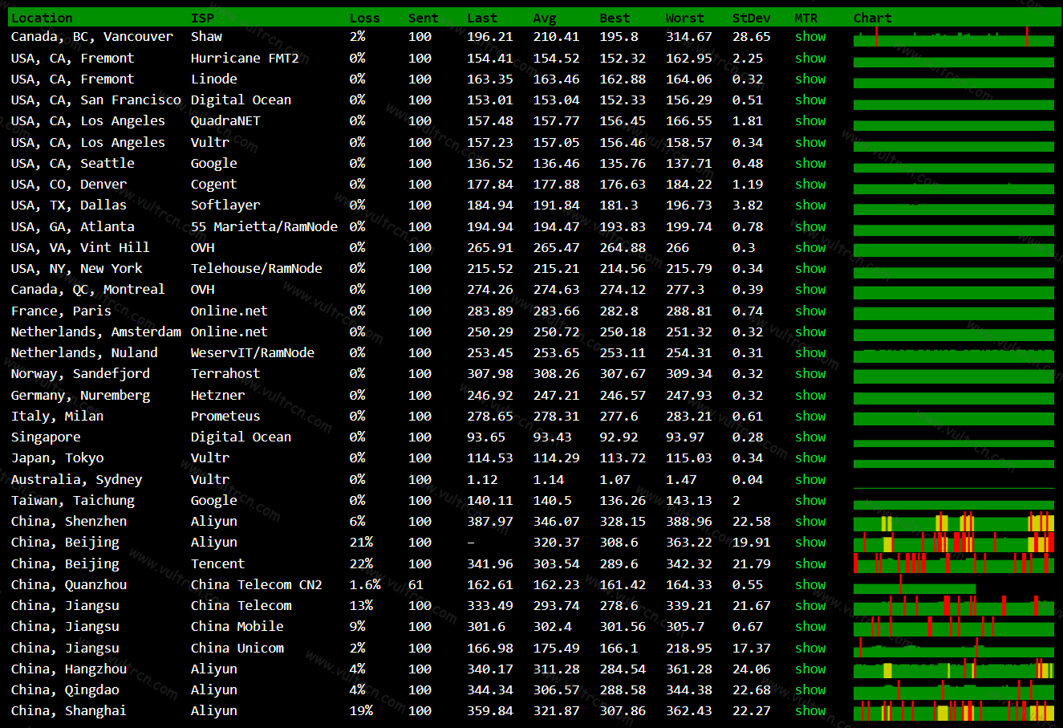The width and height of the screenshot is (1063, 728).
Task: Click the Chart column header
Action: 873,18
